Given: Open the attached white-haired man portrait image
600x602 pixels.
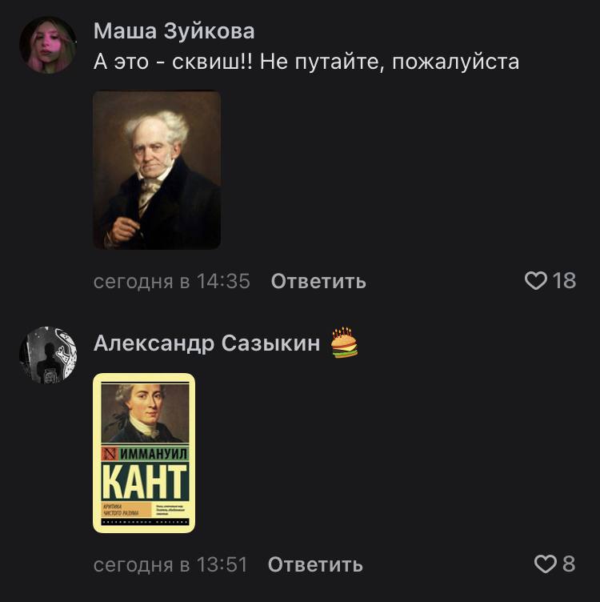Looking at the screenshot, I should [157, 170].
